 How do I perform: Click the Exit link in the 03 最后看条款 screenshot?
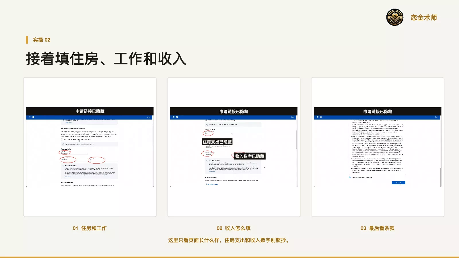[436, 117]
